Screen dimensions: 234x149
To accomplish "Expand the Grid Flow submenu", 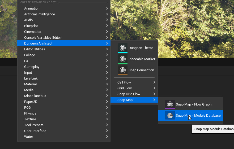I will (x=134, y=88).
